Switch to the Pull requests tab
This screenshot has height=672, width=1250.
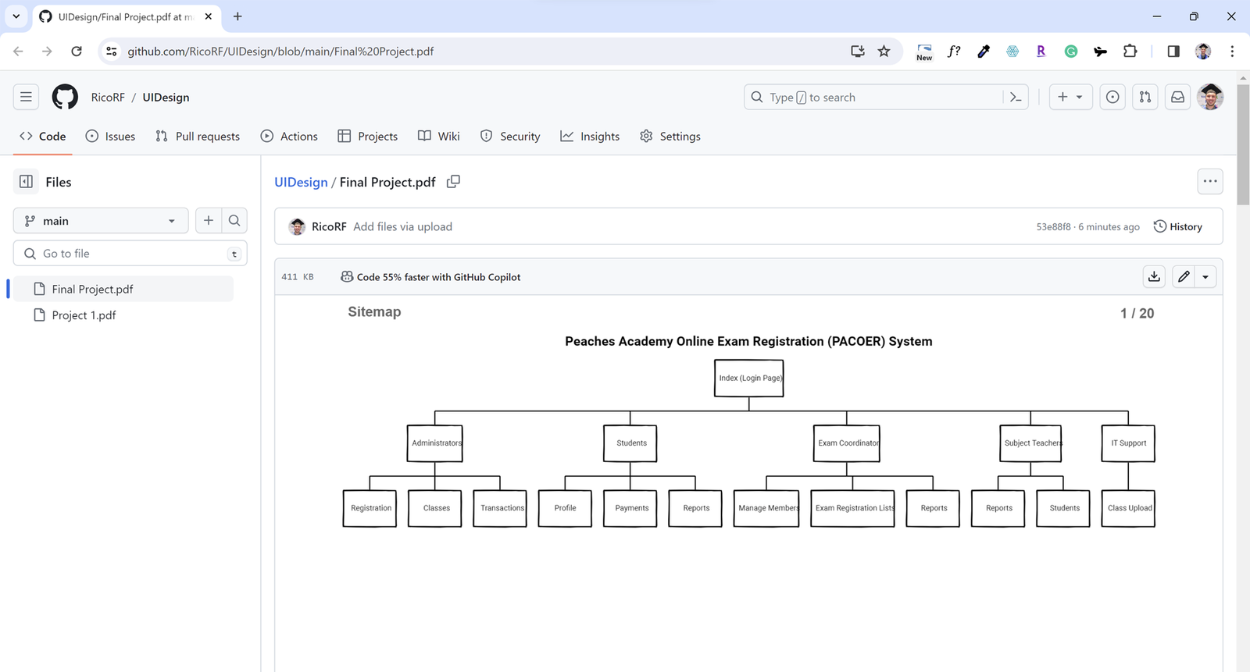(198, 137)
